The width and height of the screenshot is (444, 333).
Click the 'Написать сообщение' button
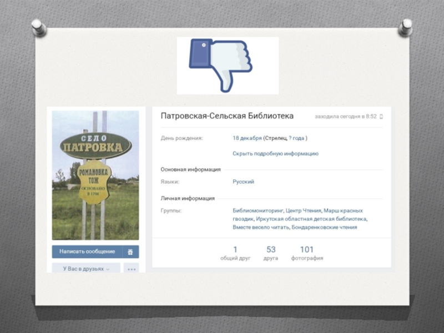point(87,252)
